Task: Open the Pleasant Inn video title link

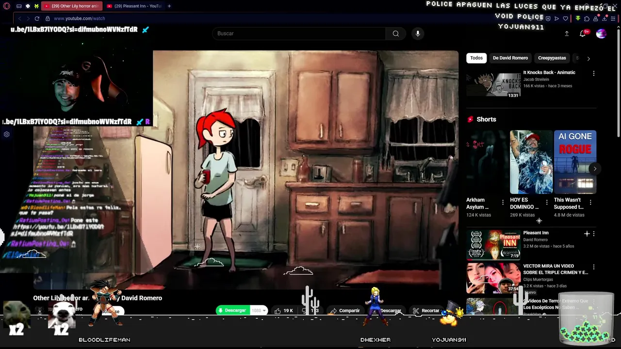Action: coord(536,233)
